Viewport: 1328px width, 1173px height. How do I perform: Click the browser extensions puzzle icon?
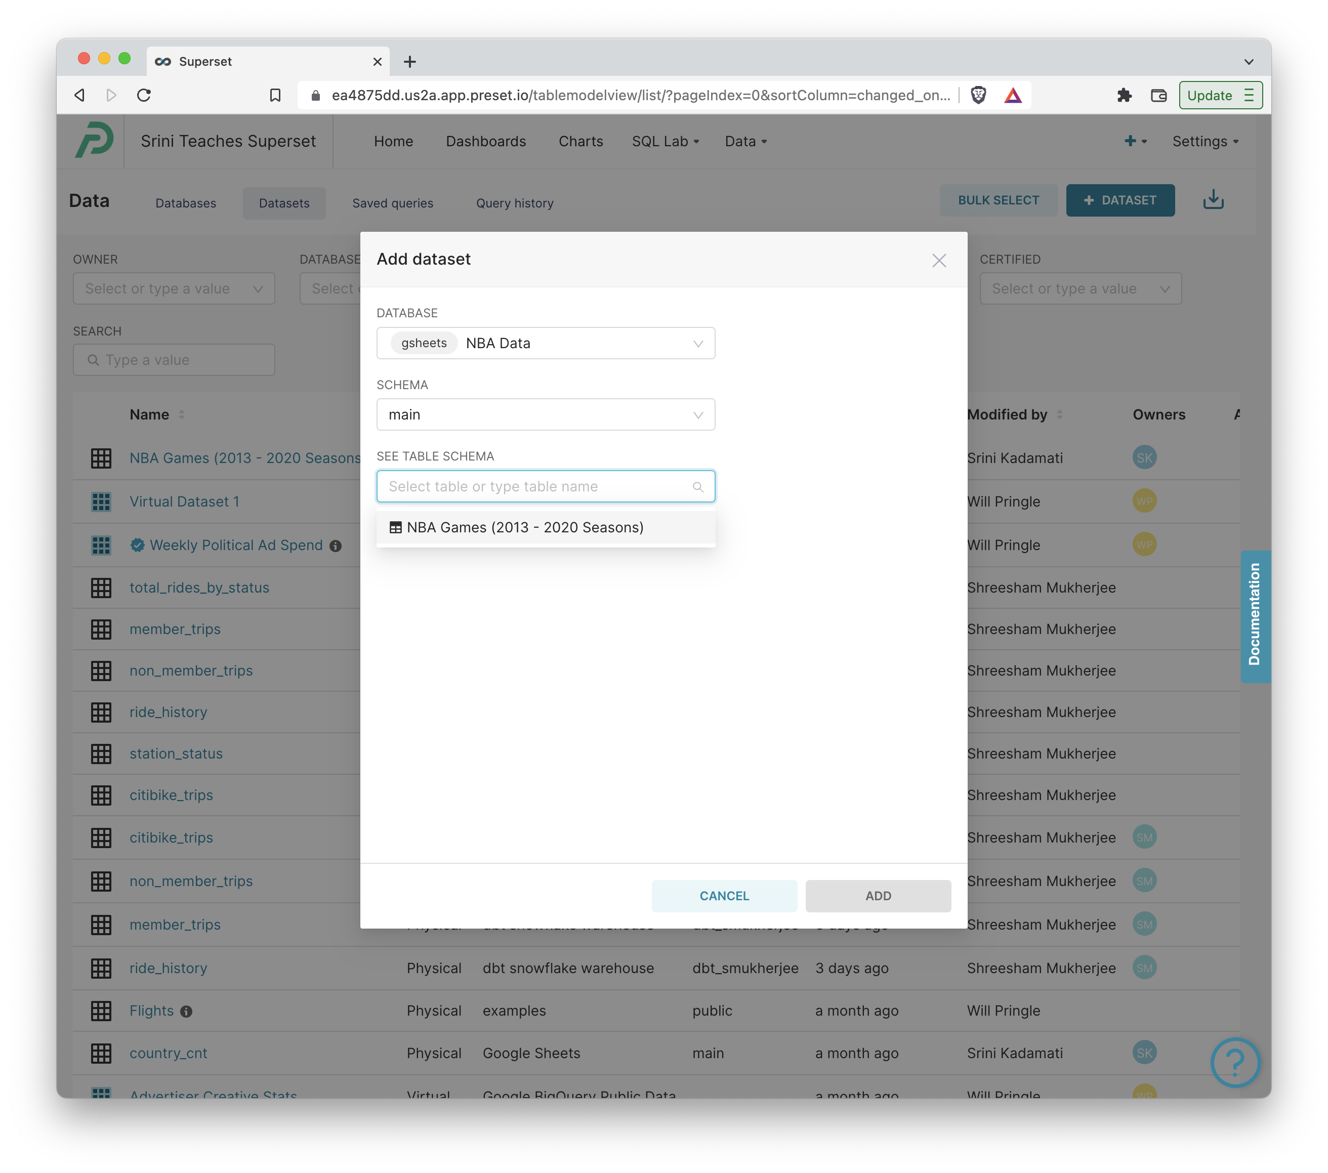tap(1124, 96)
